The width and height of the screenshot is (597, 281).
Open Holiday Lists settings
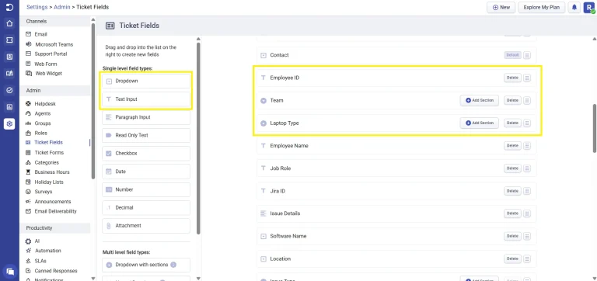point(49,182)
